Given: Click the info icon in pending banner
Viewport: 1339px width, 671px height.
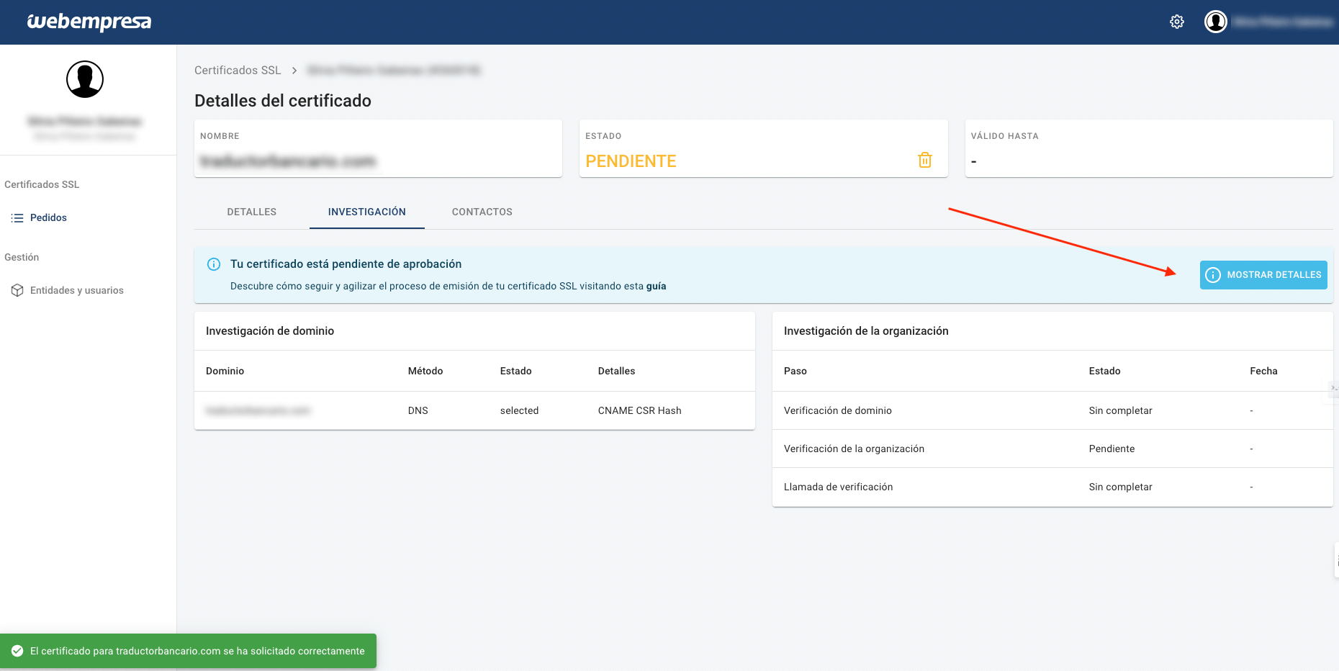Looking at the screenshot, I should (x=214, y=264).
